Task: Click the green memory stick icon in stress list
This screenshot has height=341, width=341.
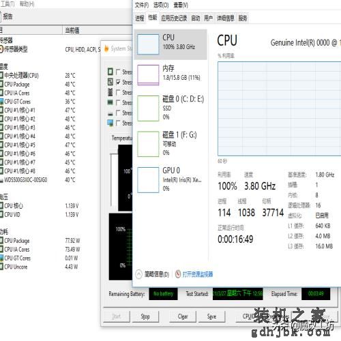Action: [110, 102]
